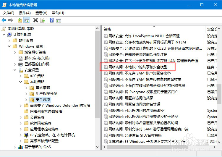Select 网络列表管理器策略 in the tree
Image resolution: width=222 pixels, height=157 pixels.
click(x=46, y=111)
